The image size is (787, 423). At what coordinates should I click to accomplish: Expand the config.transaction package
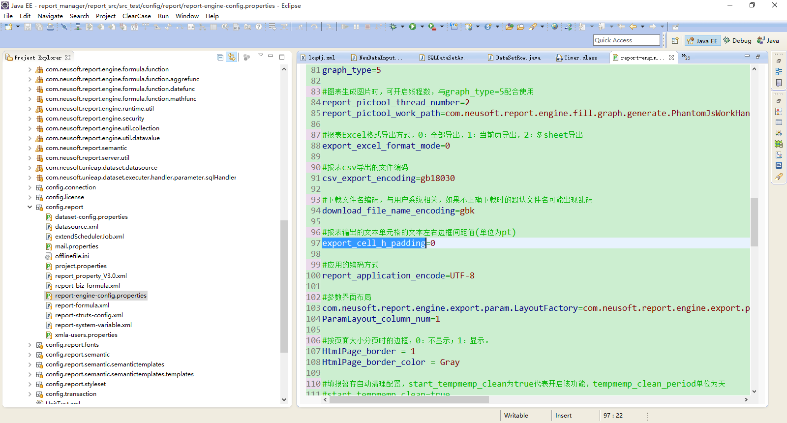[x=30, y=394]
